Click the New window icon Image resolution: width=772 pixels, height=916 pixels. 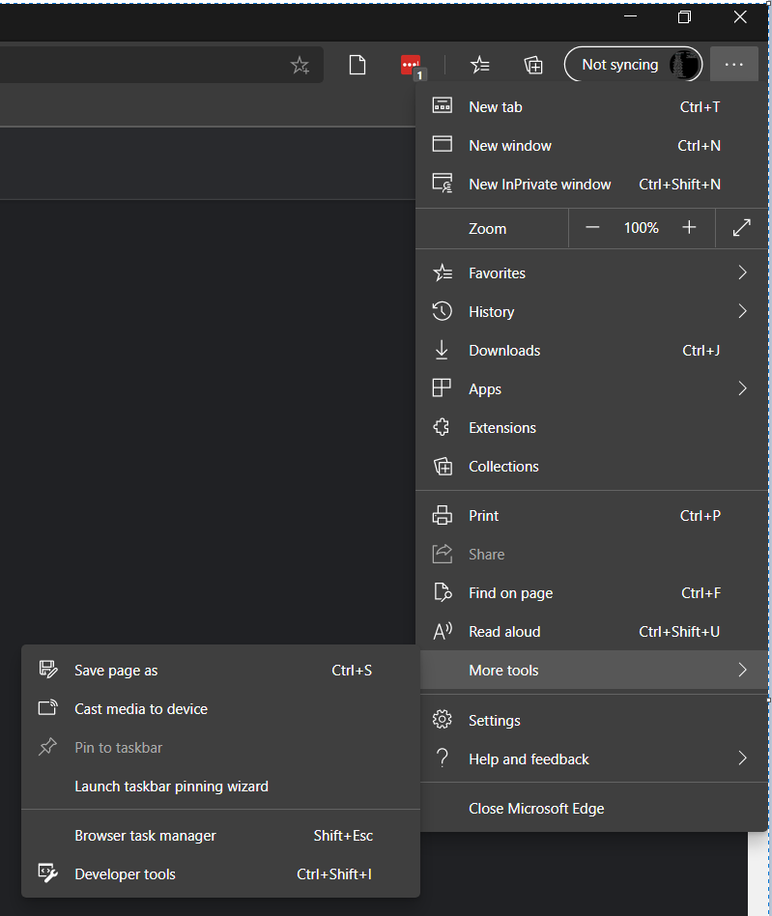click(443, 144)
